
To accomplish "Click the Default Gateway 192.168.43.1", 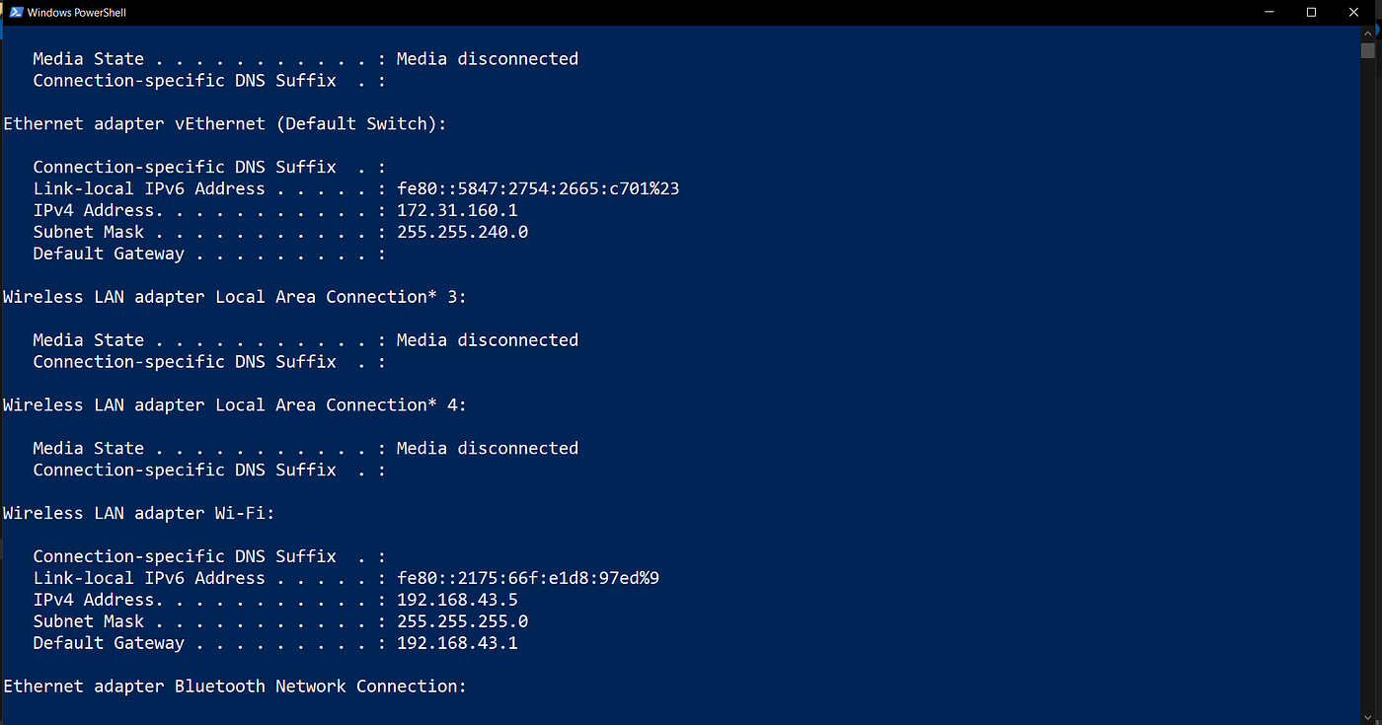I will point(457,642).
